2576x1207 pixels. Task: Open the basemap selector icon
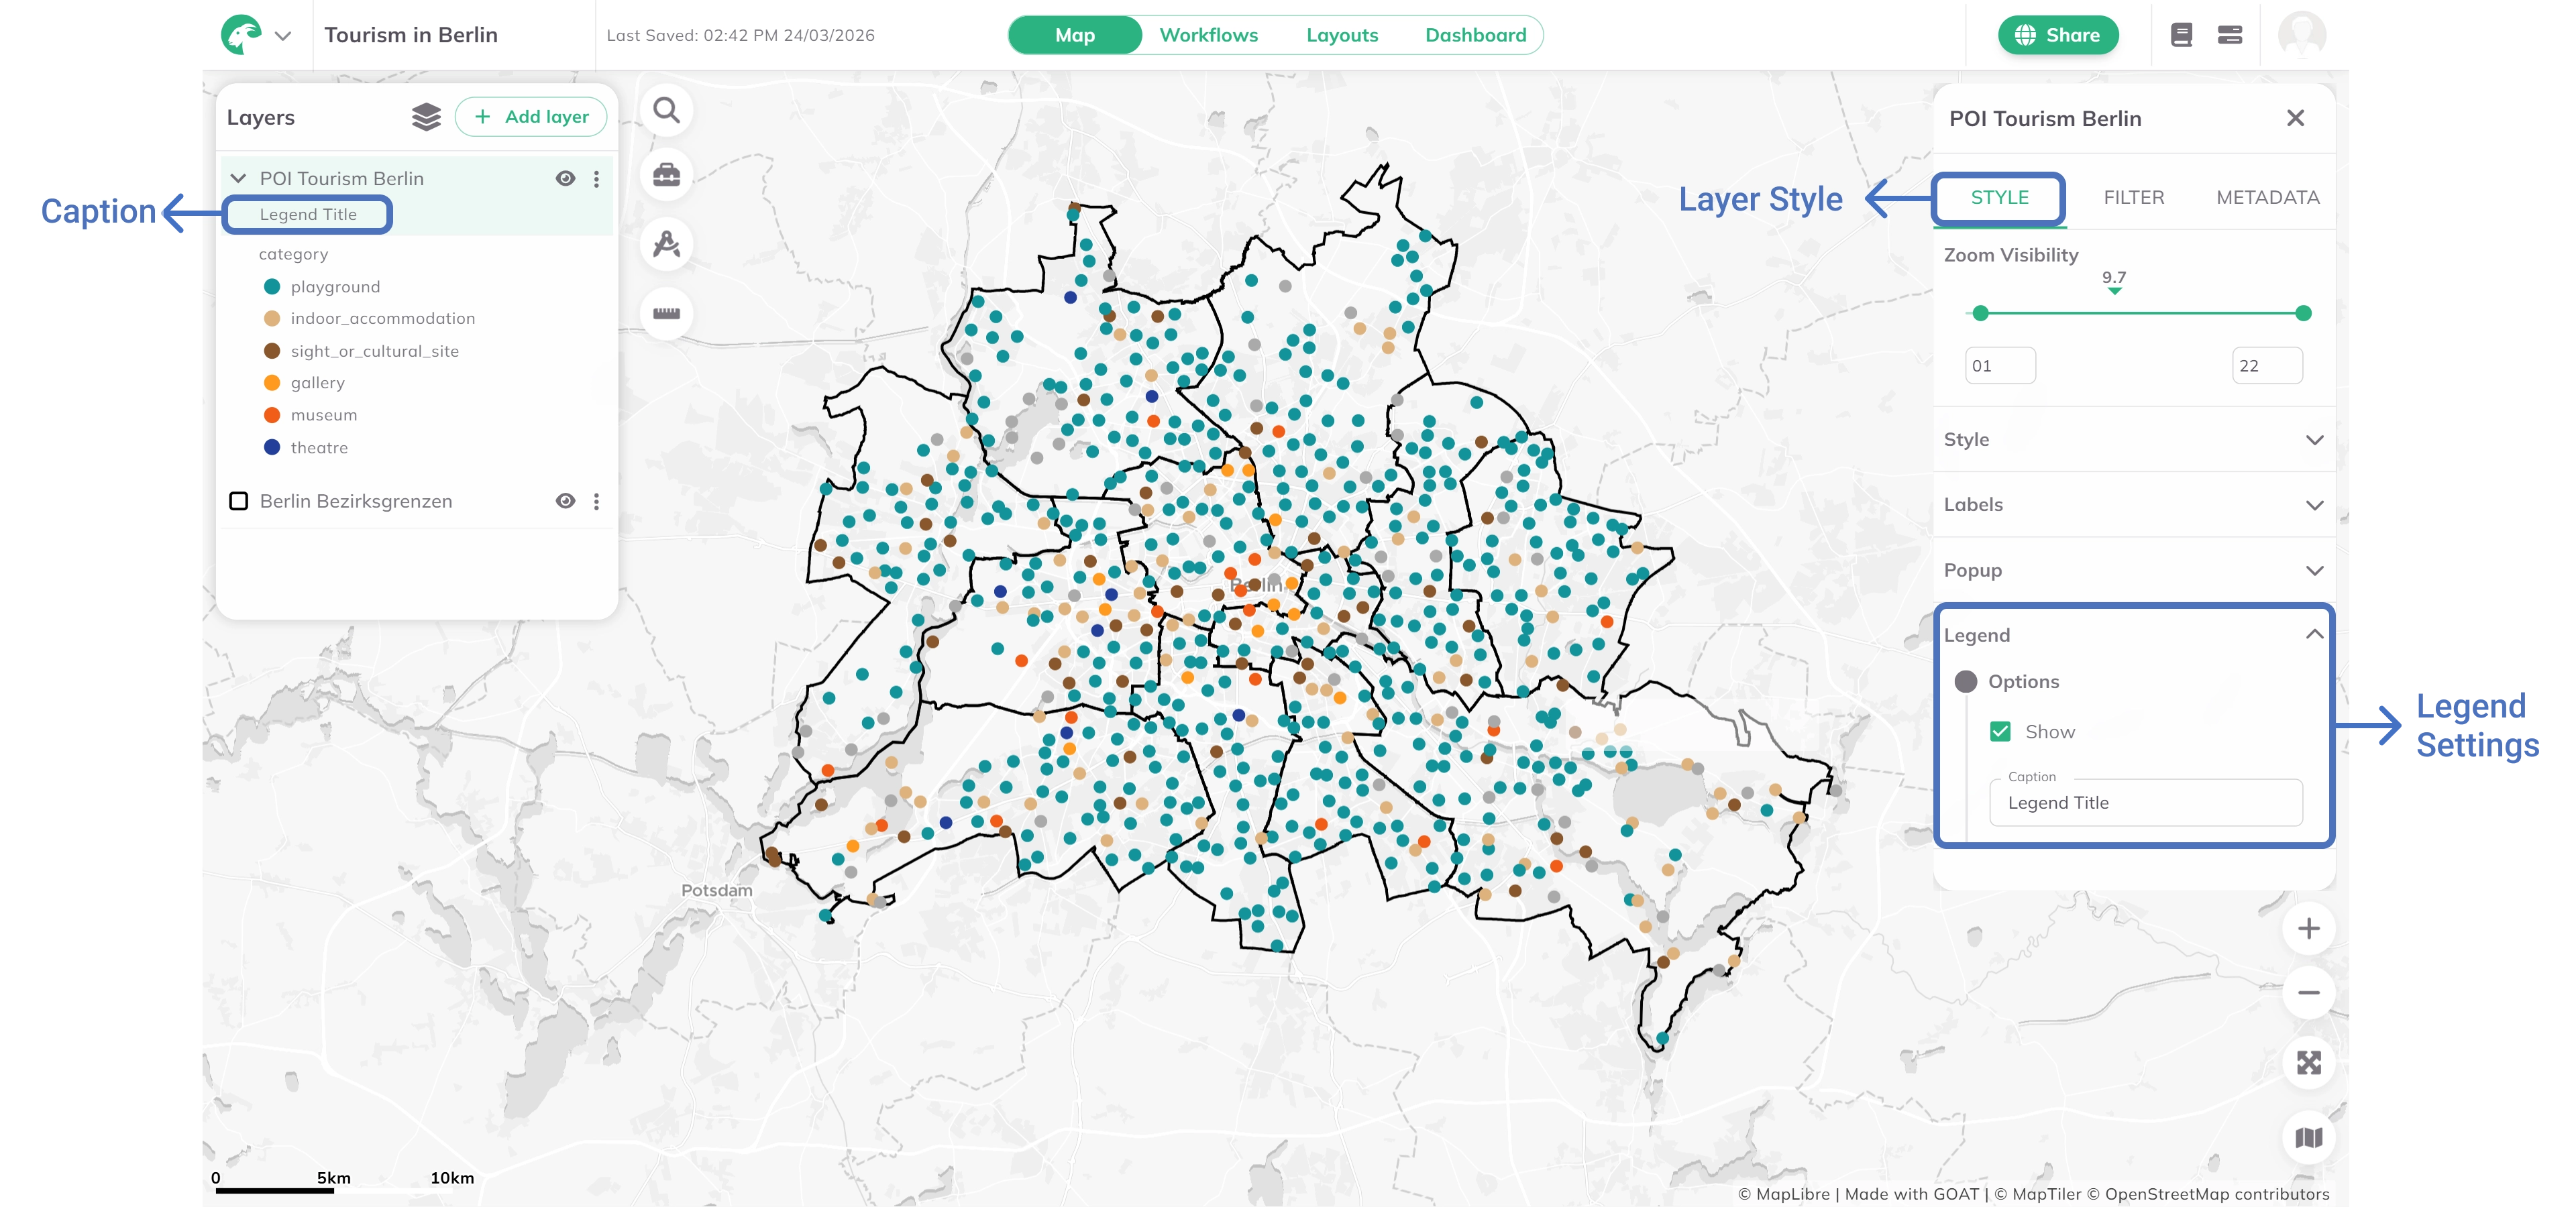click(x=2308, y=1137)
